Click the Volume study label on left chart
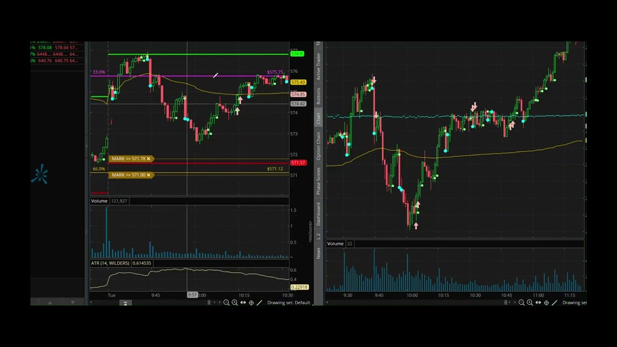This screenshot has width=617, height=347. click(x=99, y=201)
